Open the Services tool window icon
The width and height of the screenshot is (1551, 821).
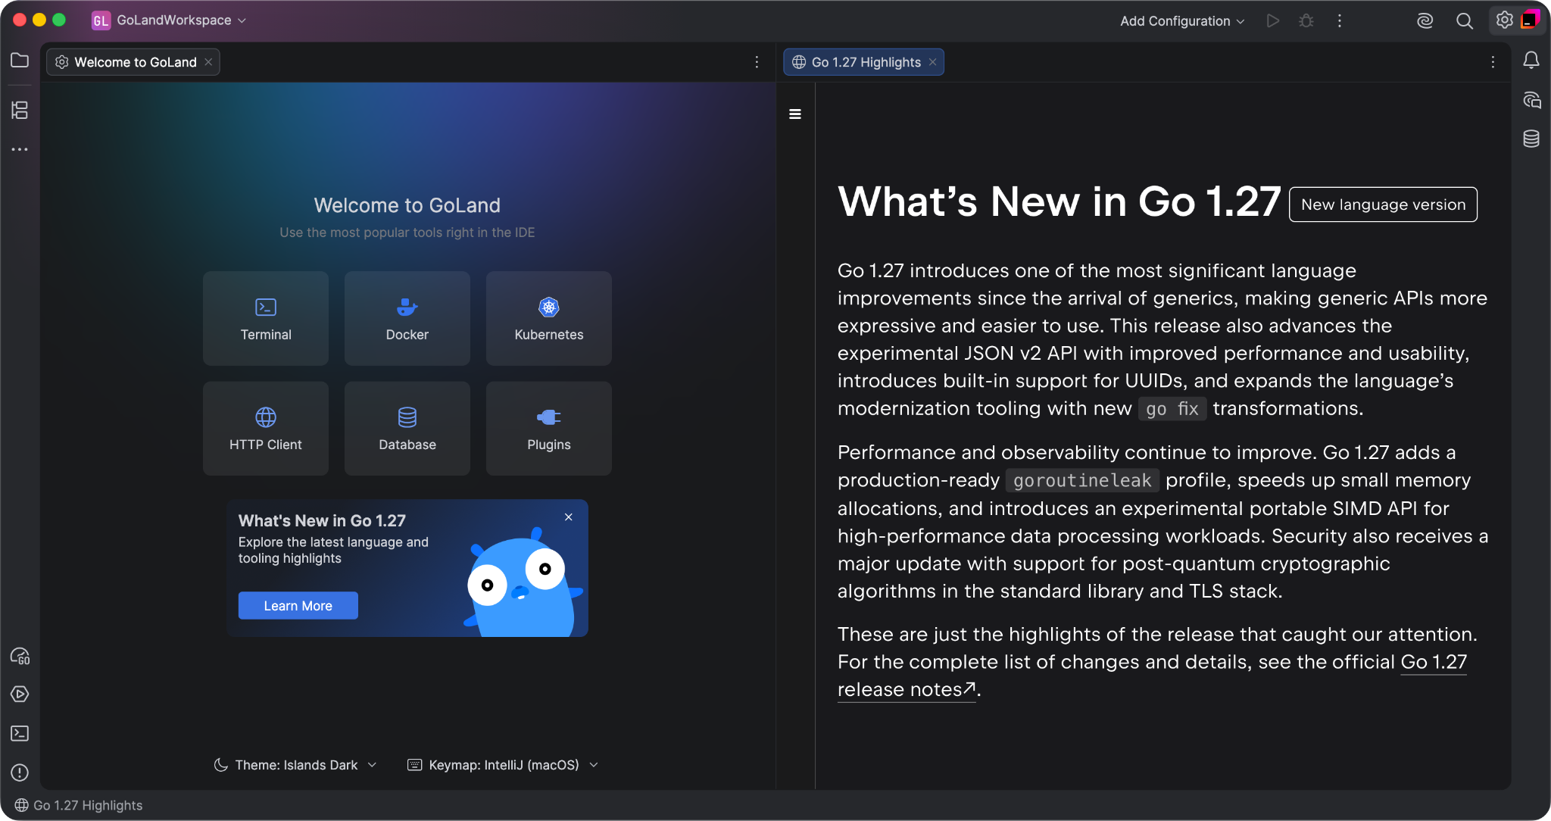click(x=20, y=695)
